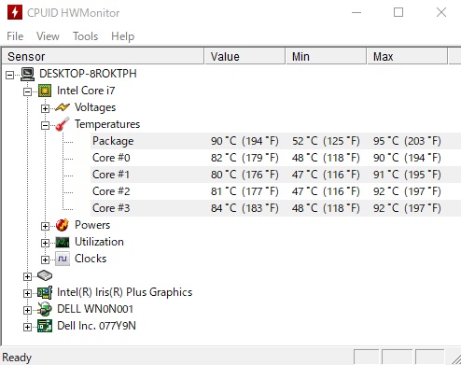Open the Tools menu
The height and width of the screenshot is (365, 461).
[x=85, y=36]
